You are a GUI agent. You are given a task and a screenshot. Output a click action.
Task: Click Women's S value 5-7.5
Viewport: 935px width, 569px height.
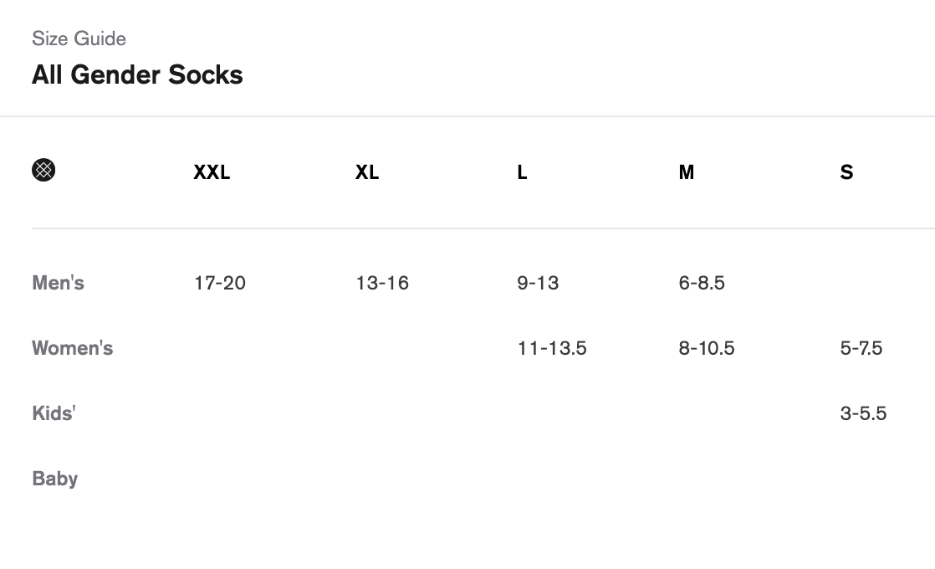861,348
